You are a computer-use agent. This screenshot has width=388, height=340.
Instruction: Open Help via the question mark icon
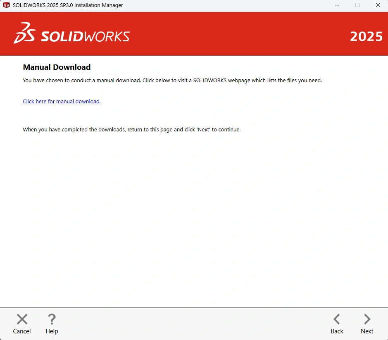[x=52, y=319]
